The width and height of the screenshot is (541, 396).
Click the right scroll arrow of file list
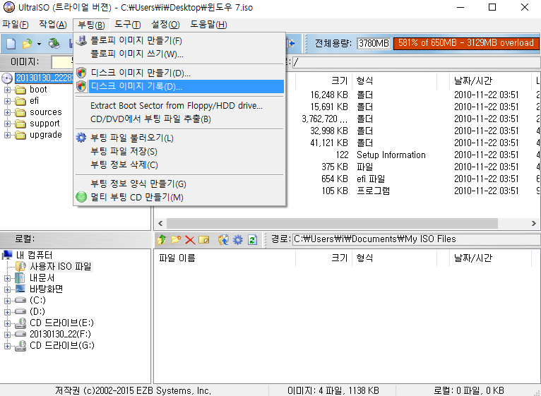point(534,223)
